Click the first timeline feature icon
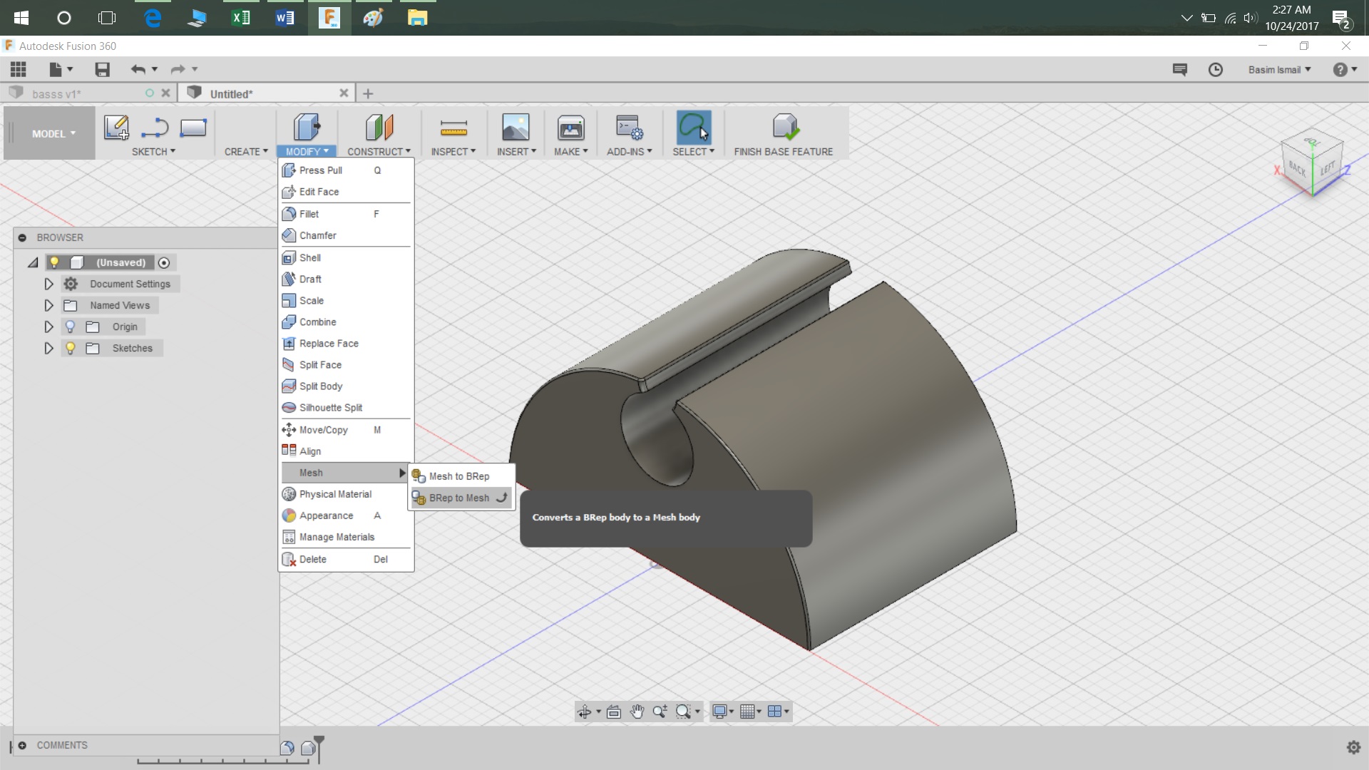This screenshot has height=770, width=1369. pyautogui.click(x=287, y=748)
